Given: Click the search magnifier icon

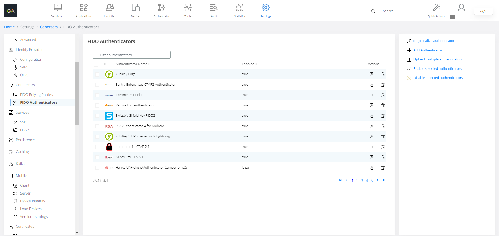Looking at the screenshot, I should click(x=373, y=11).
